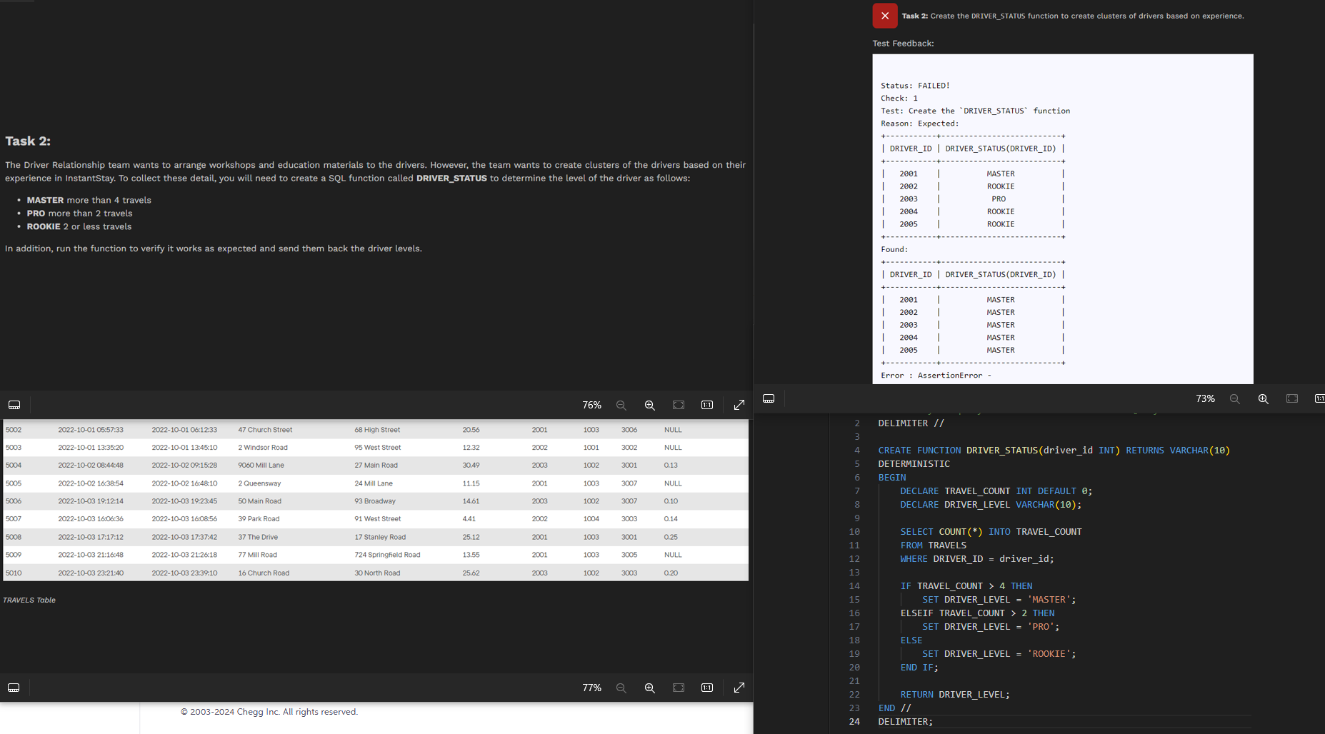Click the 76% zoom percentage label

(x=591, y=405)
